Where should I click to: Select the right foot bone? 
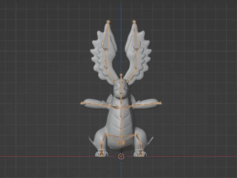(140, 153)
